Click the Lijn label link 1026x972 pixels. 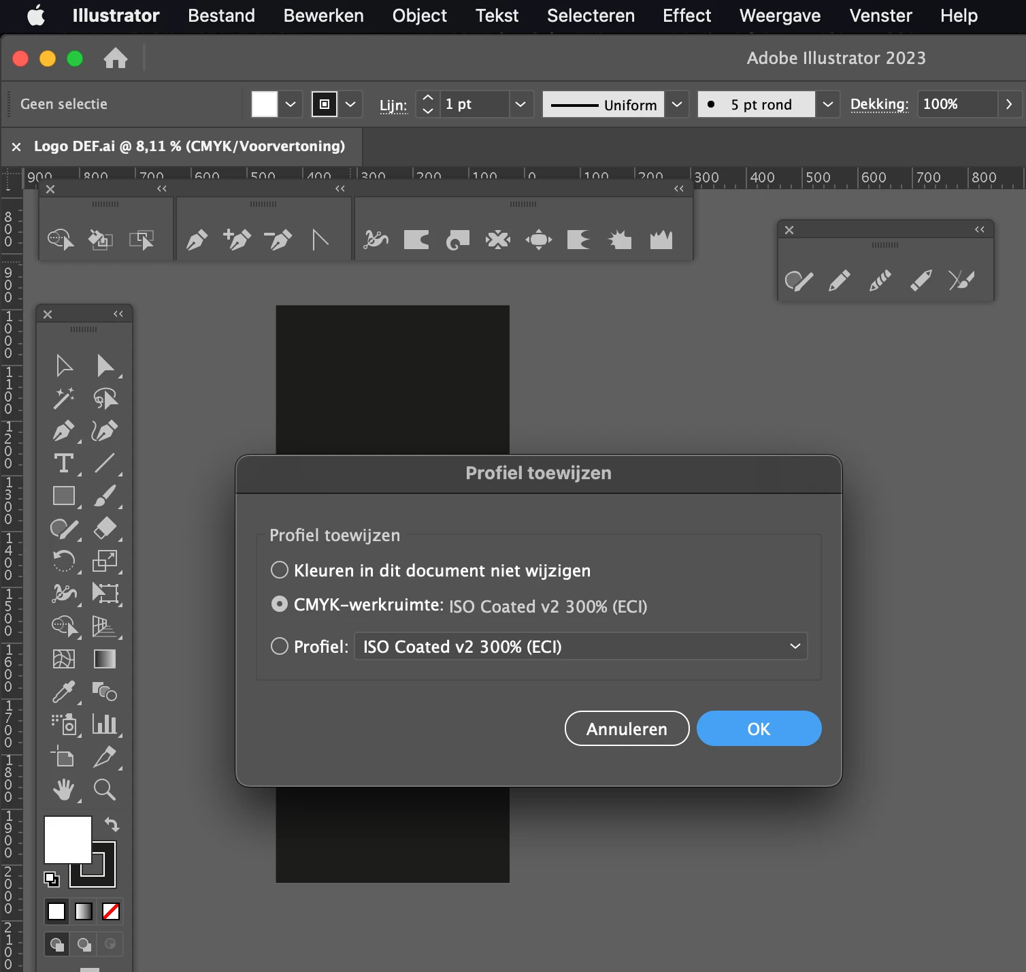pos(393,105)
